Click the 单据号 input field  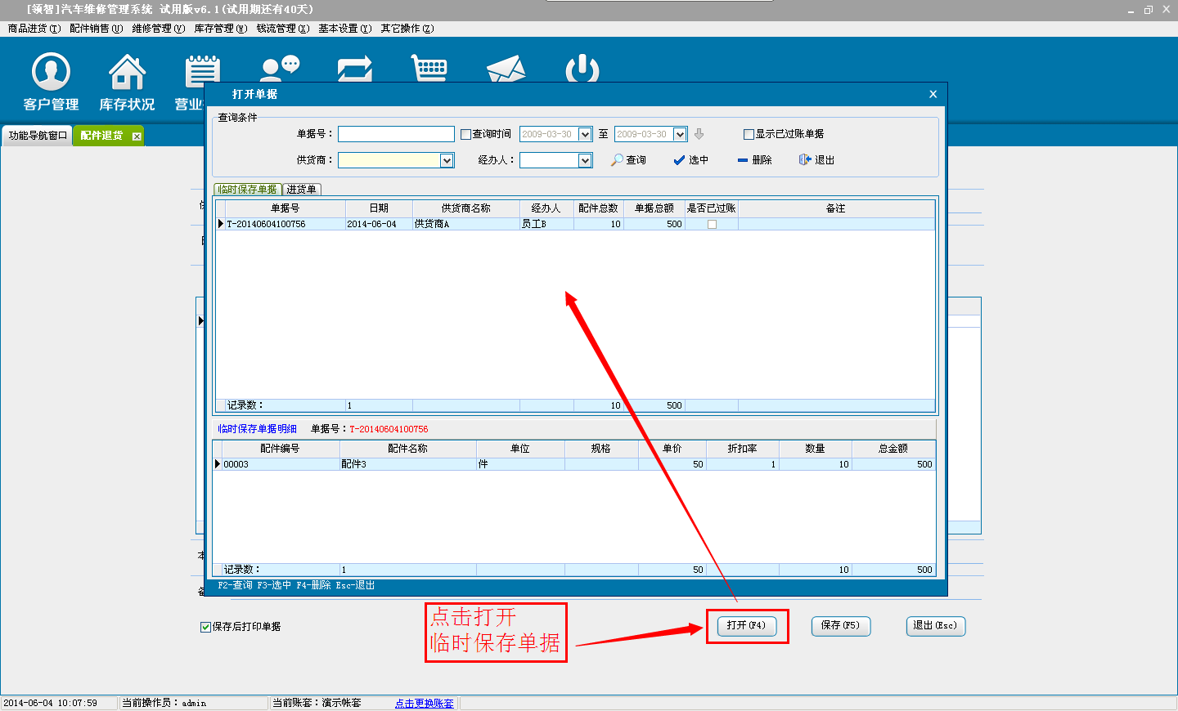pyautogui.click(x=396, y=134)
